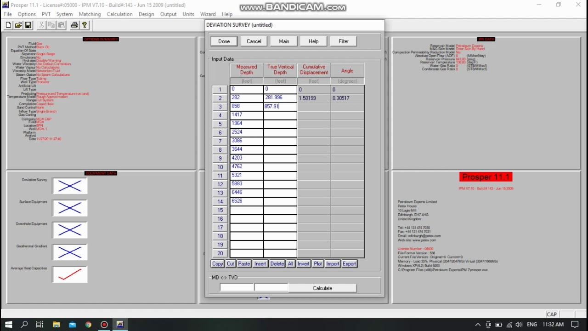The width and height of the screenshot is (588, 331).
Task: Click first MD<->TVD input field
Action: pos(237,288)
